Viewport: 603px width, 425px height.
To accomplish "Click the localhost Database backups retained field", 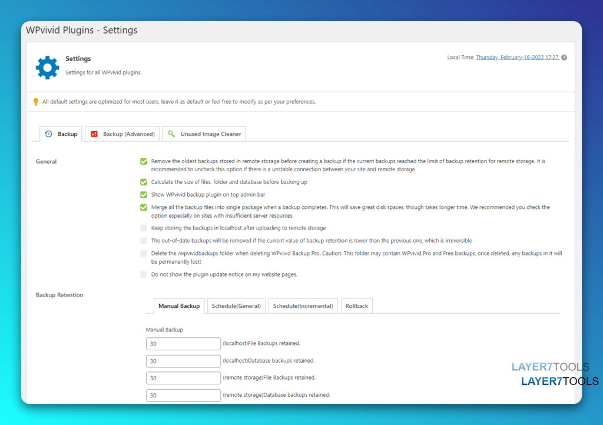I will point(184,361).
